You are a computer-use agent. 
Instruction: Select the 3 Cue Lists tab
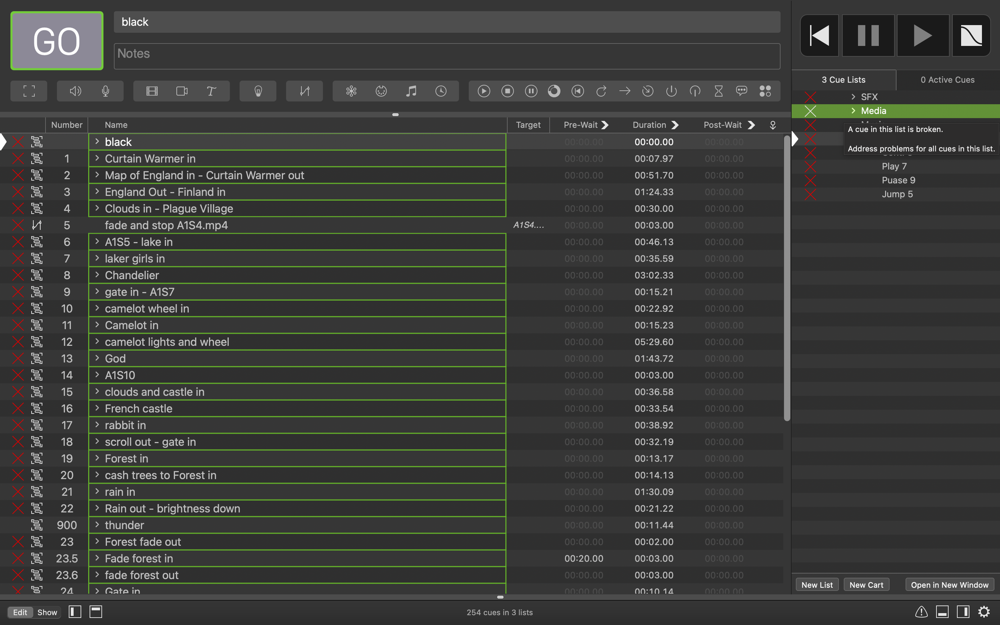click(x=843, y=80)
